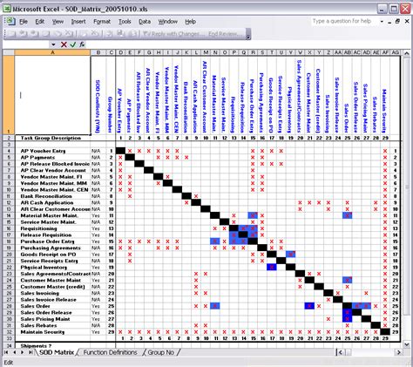Viewport: 413px width, 367px height.
Task: Jump to last sheet with tab scroll arrow
Action: [30, 352]
